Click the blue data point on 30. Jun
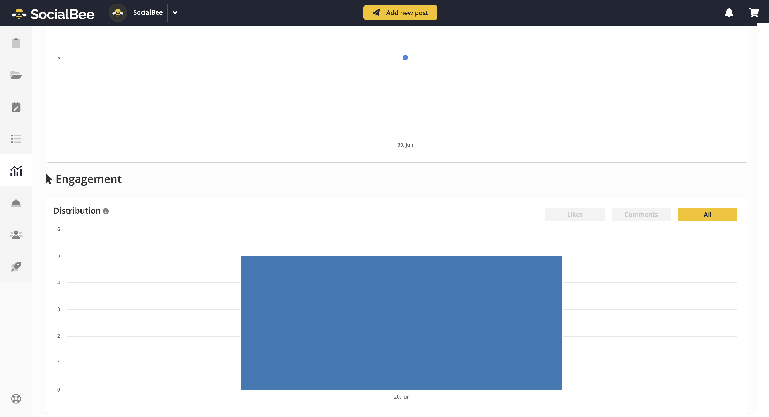The image size is (769, 417). (x=405, y=58)
